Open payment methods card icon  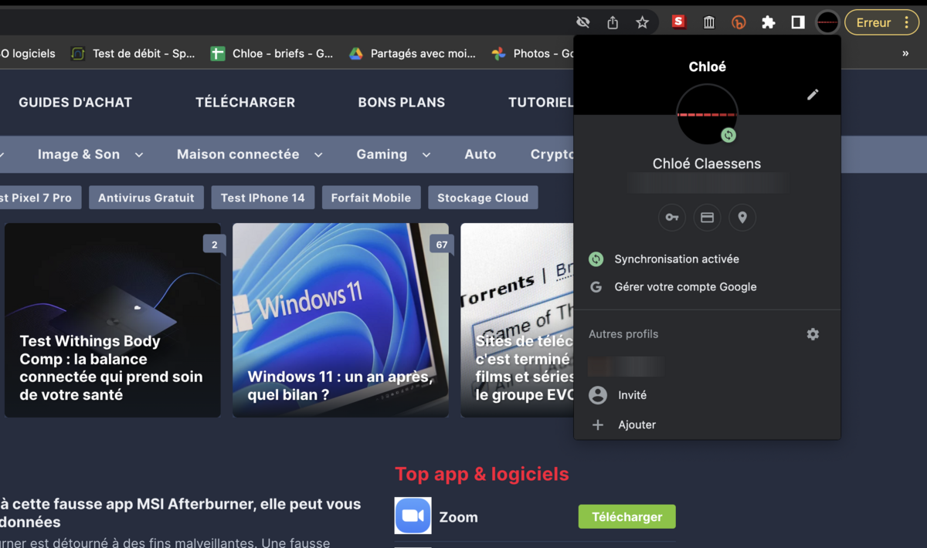click(707, 218)
